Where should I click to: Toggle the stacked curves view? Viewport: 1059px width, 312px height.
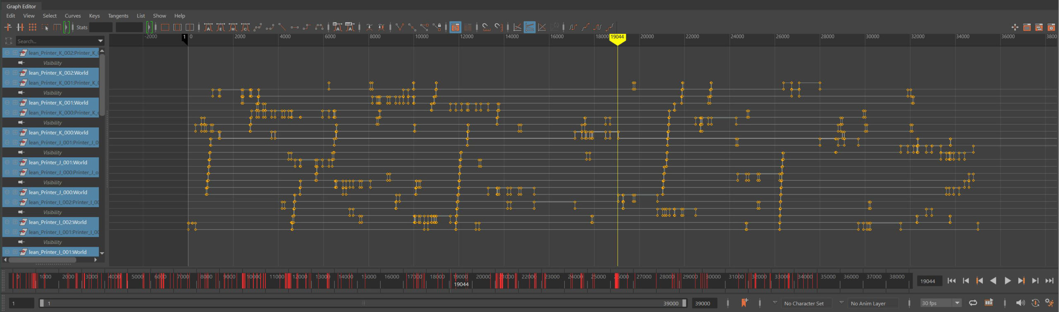click(x=529, y=27)
